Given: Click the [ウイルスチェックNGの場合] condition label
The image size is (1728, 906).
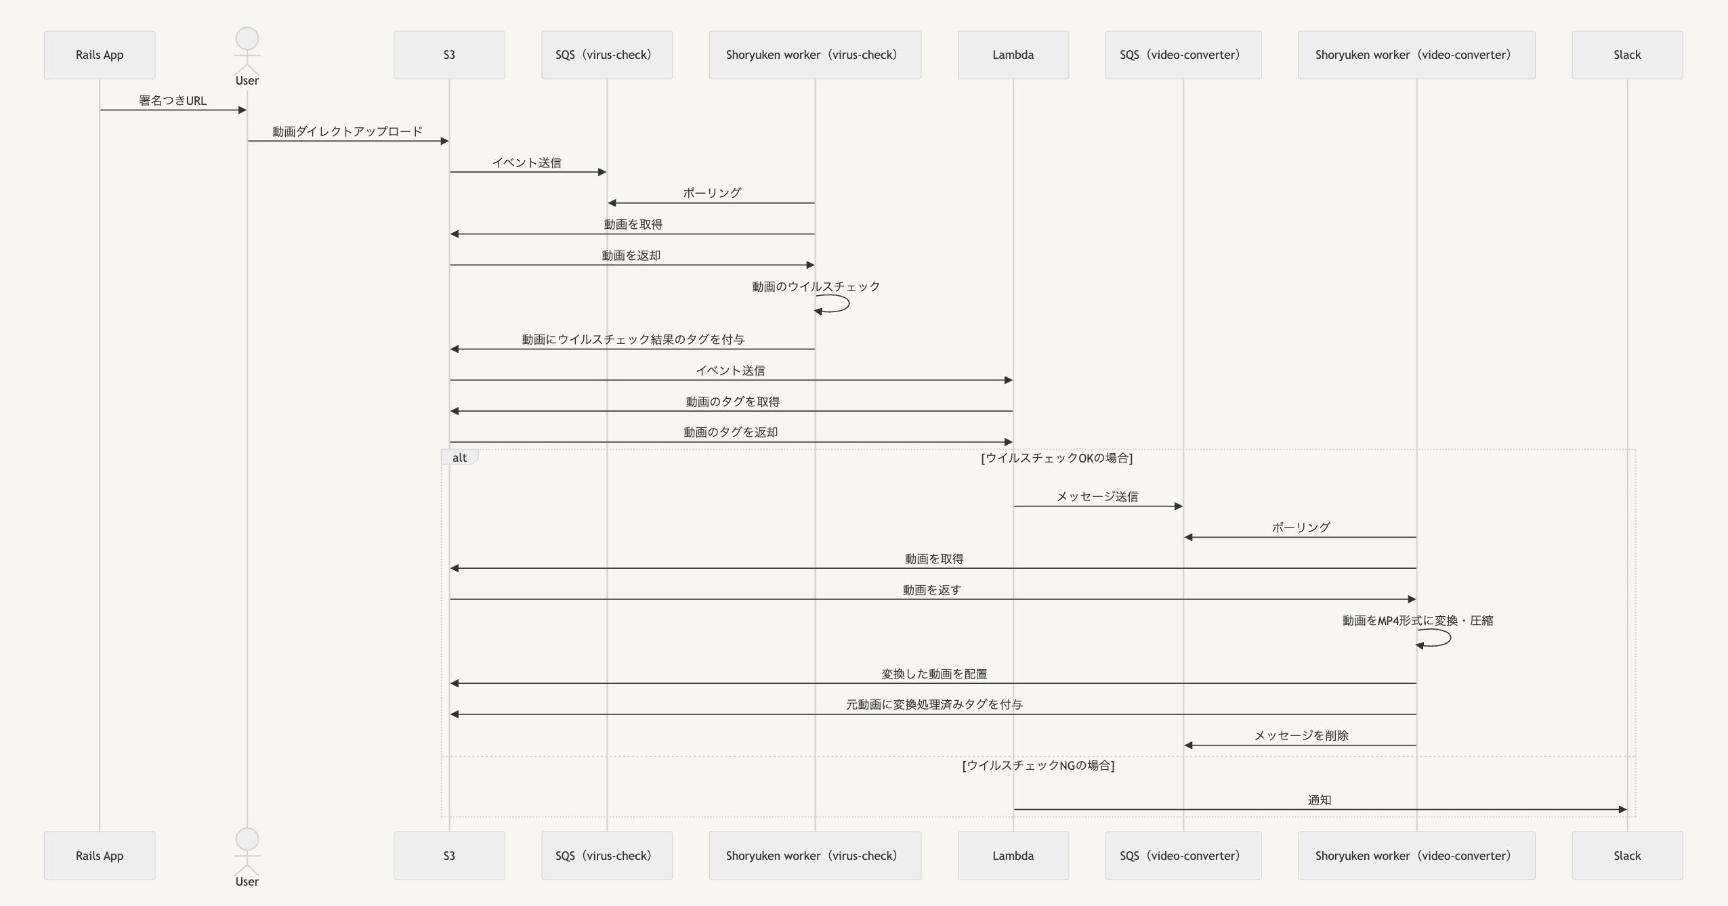Looking at the screenshot, I should coord(1038,766).
